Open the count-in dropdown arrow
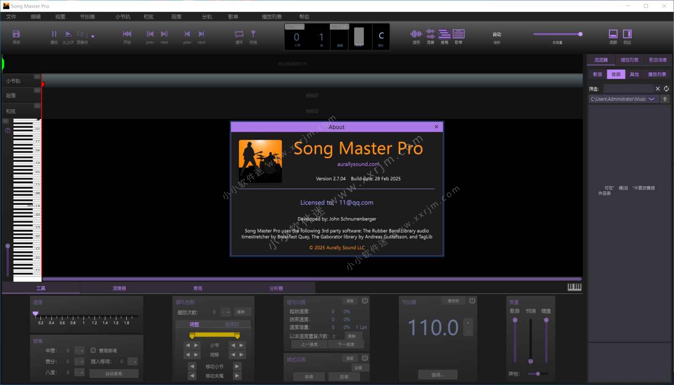 [93, 37]
